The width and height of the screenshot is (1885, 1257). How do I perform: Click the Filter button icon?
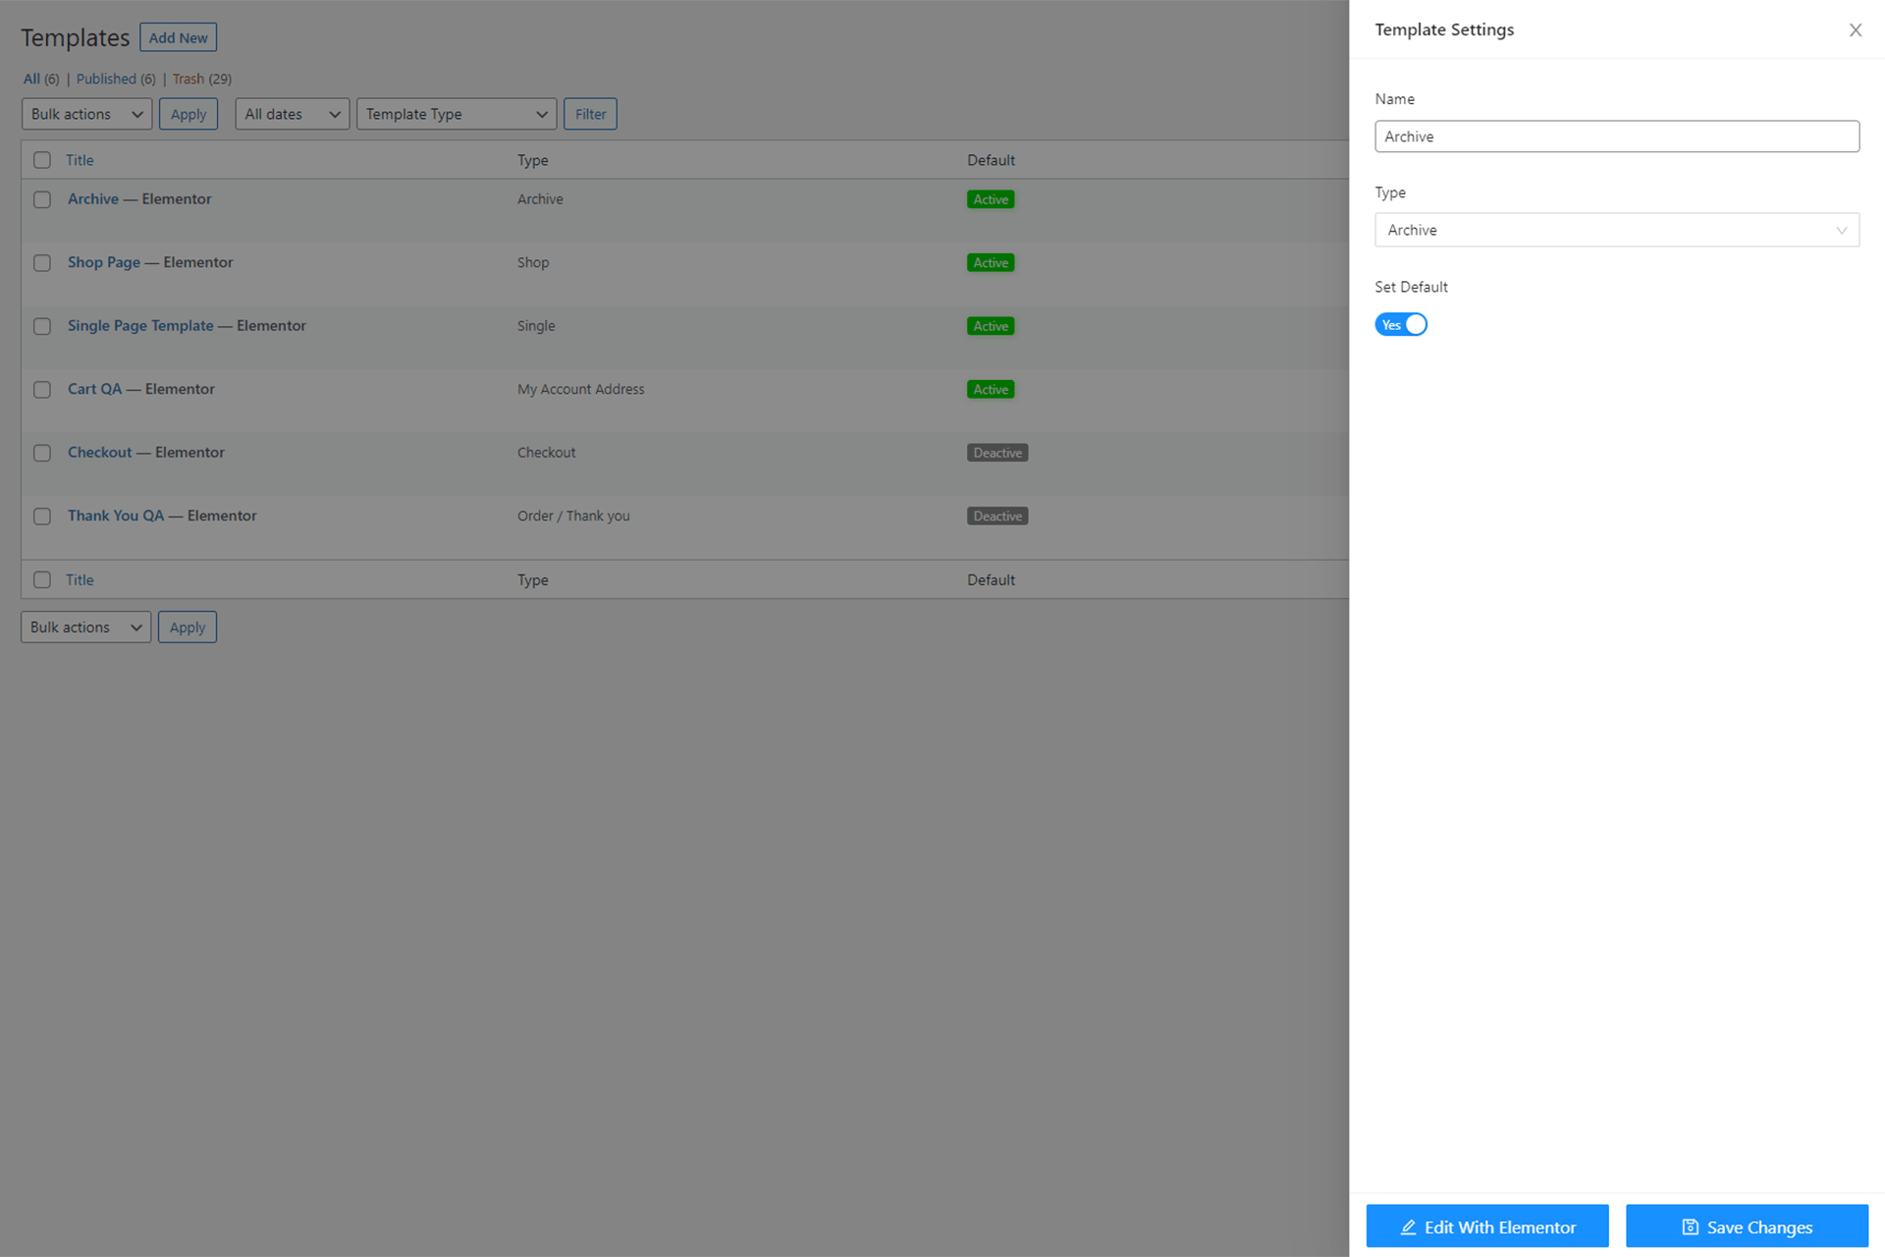coord(589,114)
